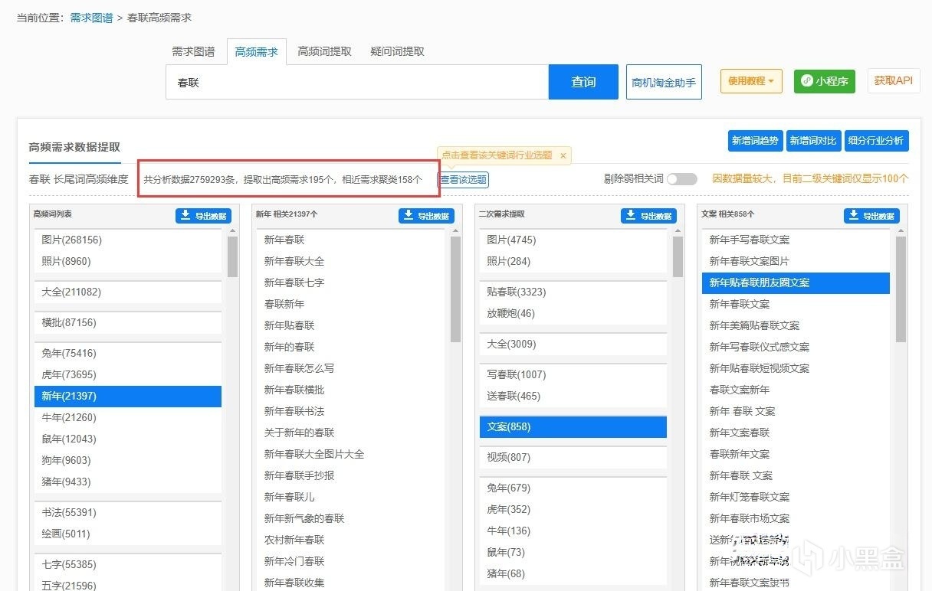
Task: Toggle the 剔除弱相关词 switch
Action: pos(682,179)
